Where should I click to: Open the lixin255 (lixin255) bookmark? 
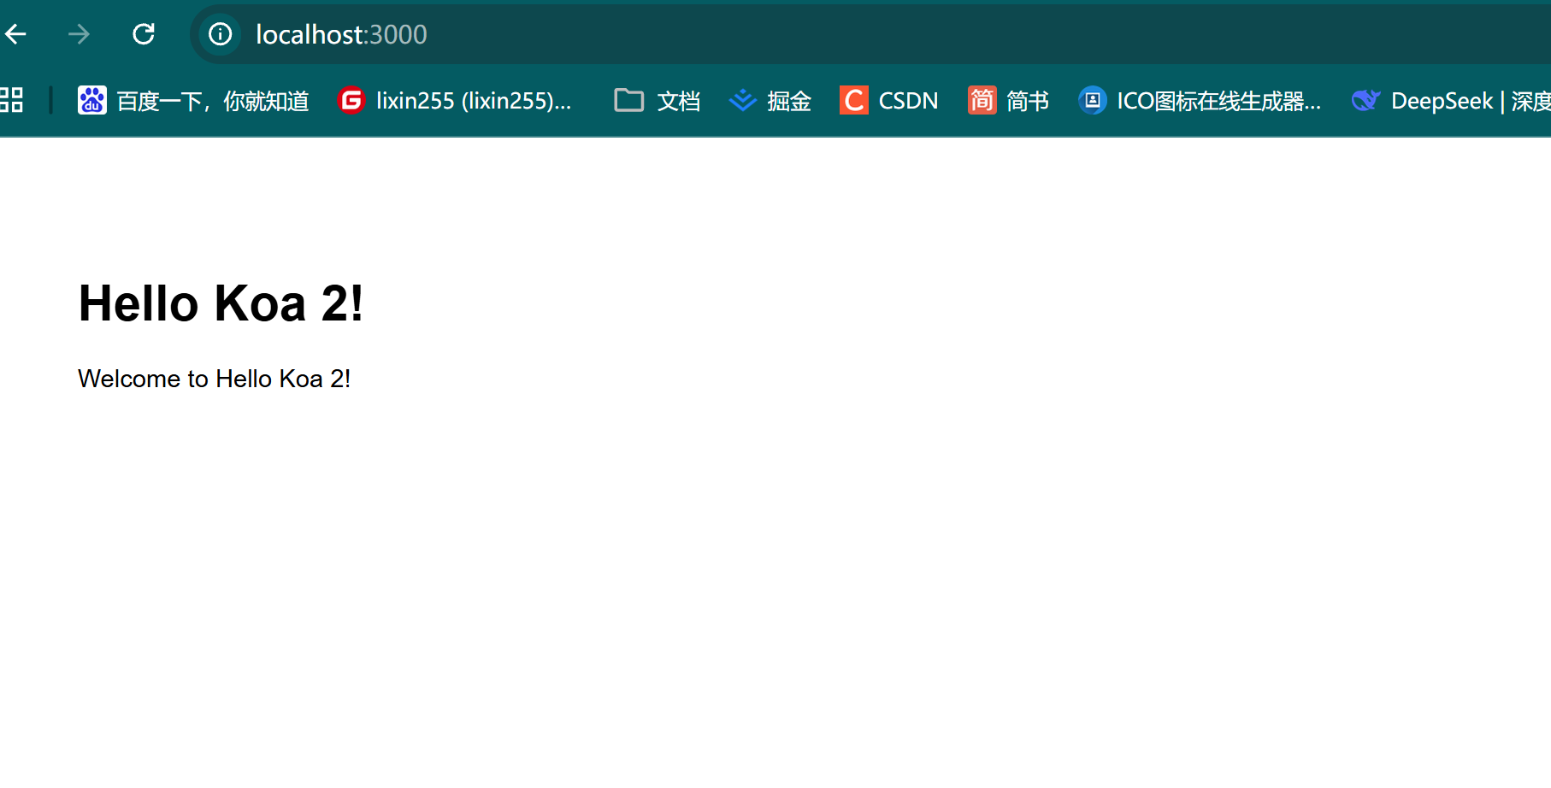click(x=455, y=101)
